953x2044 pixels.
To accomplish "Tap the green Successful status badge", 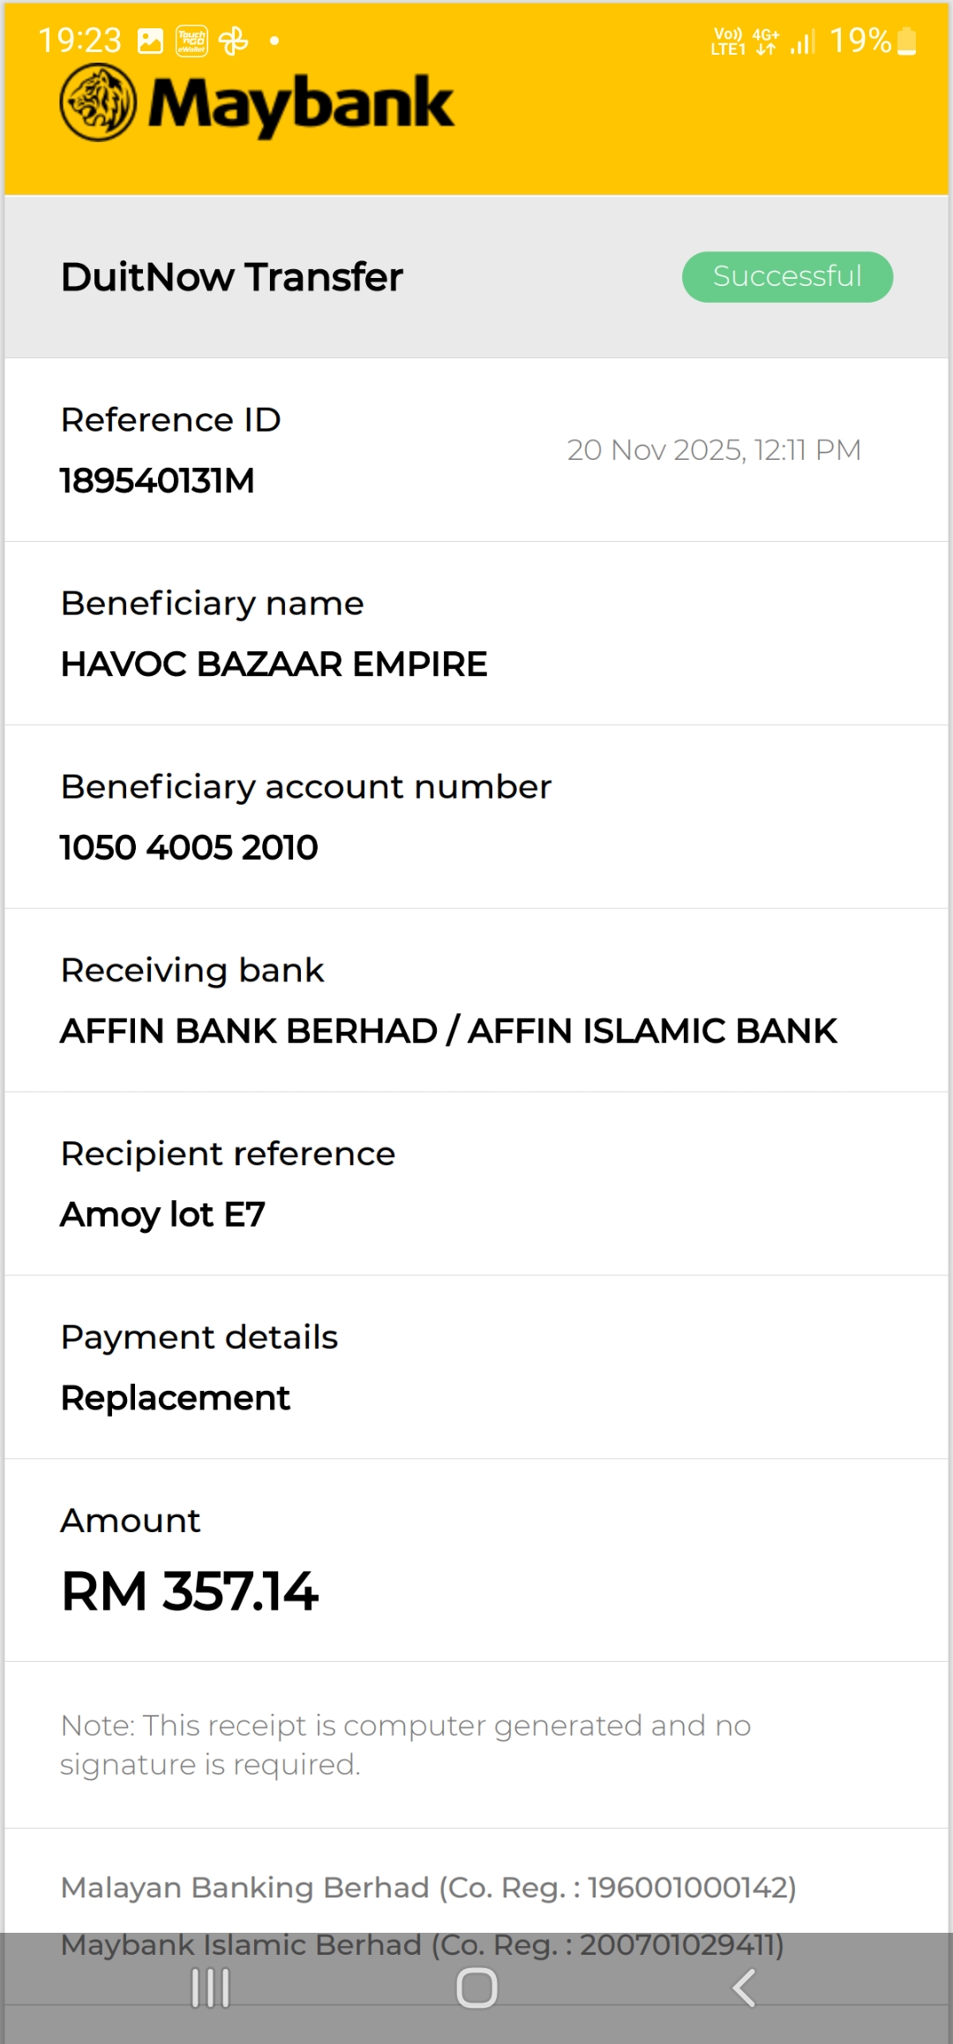I will 787,277.
